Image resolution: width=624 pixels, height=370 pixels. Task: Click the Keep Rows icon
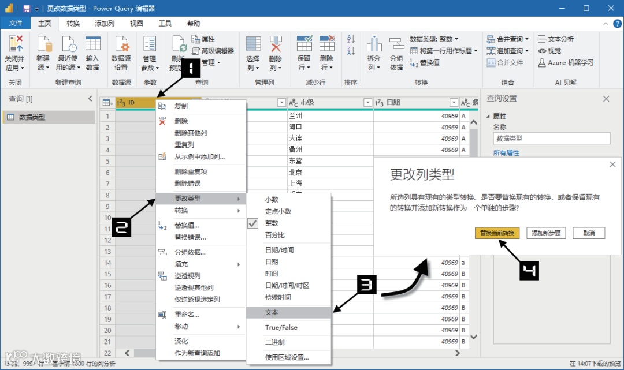click(x=304, y=43)
